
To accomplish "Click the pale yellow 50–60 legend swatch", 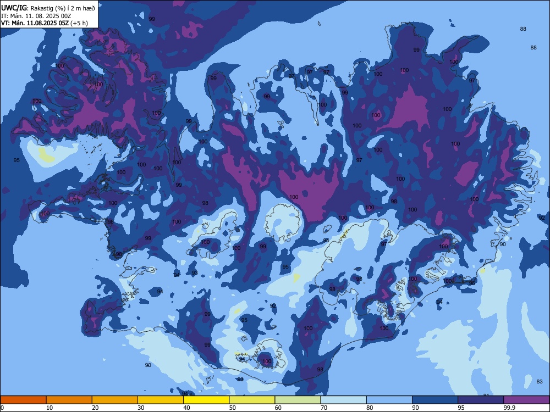I will coord(252,400).
